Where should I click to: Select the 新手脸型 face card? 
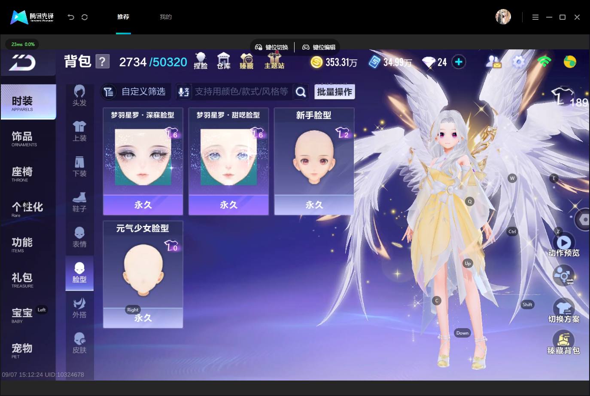coord(314,161)
